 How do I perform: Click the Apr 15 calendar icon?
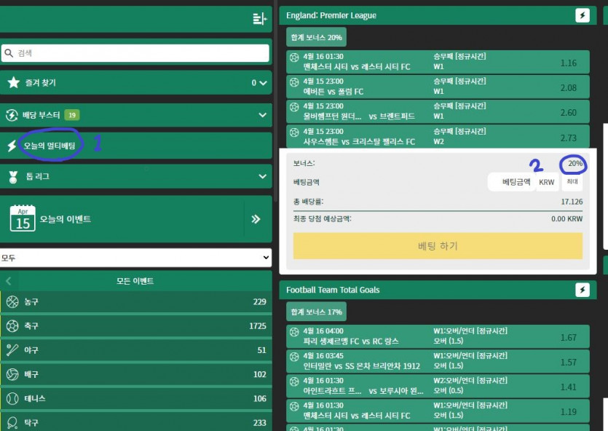point(23,218)
